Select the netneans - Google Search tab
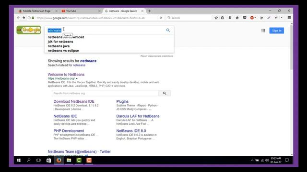The image size is (307, 172). coord(123,11)
